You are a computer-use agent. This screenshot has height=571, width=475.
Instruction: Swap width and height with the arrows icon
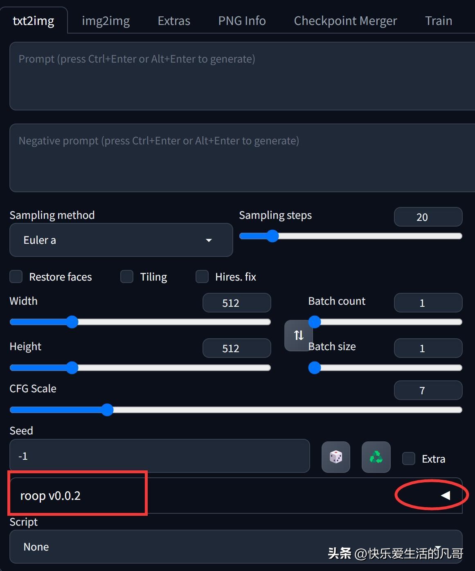298,335
